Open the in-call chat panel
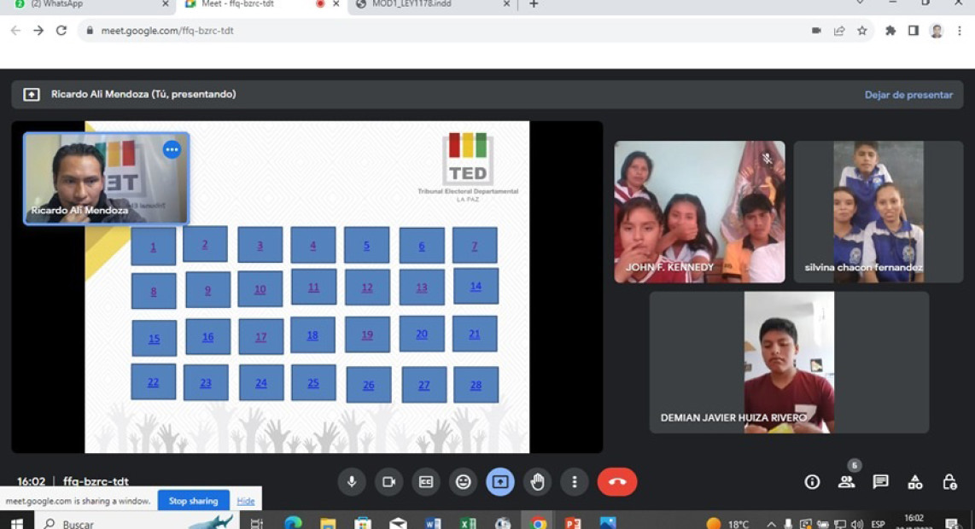This screenshot has height=529, width=975. pos(879,482)
